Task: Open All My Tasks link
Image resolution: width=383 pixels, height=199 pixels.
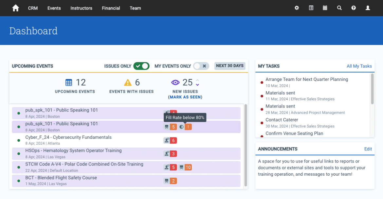Action: (x=359, y=66)
